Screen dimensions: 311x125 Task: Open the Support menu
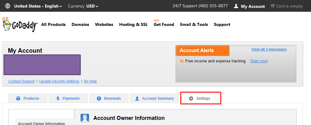point(222,24)
